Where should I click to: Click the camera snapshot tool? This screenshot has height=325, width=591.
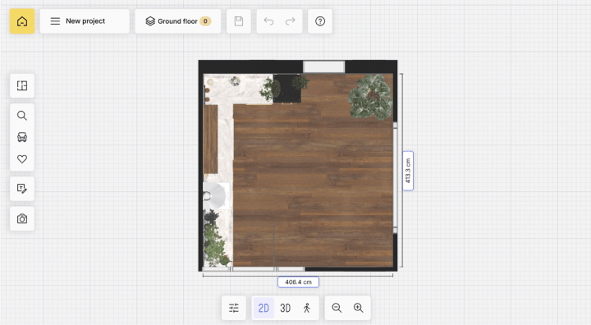[22, 218]
